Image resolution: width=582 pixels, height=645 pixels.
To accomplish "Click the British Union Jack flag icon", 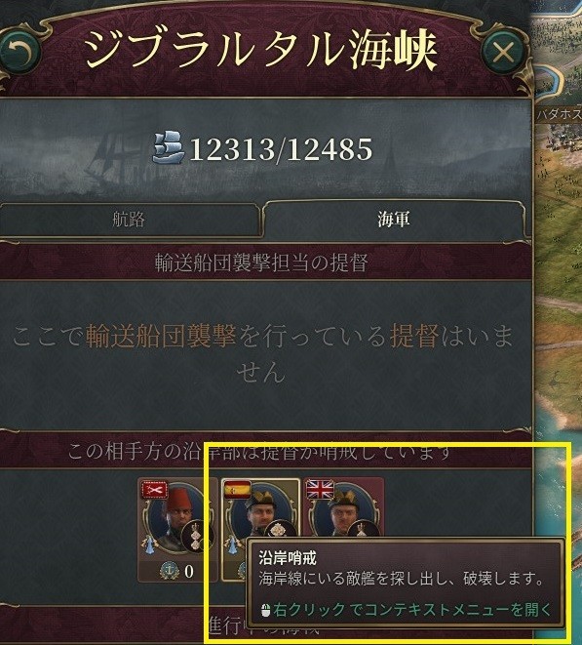I will coord(320,490).
